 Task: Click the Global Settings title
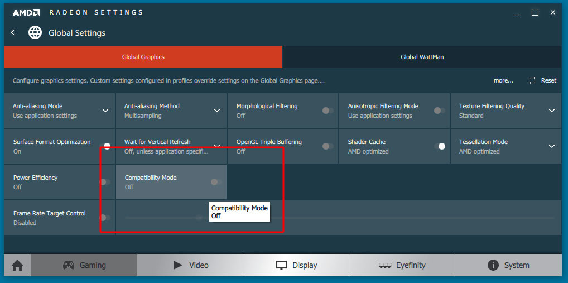(77, 33)
